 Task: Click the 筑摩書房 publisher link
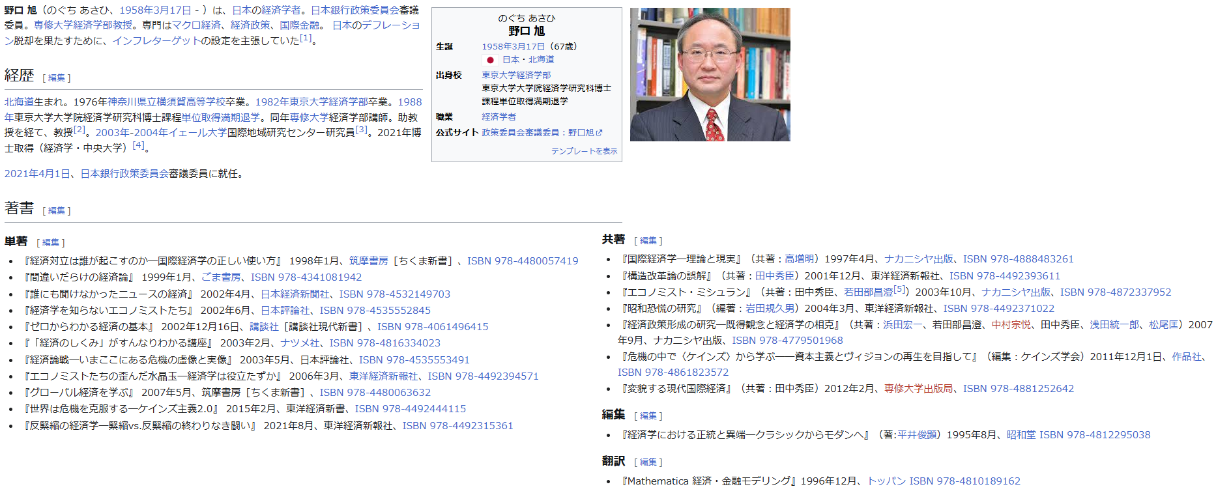click(x=368, y=261)
